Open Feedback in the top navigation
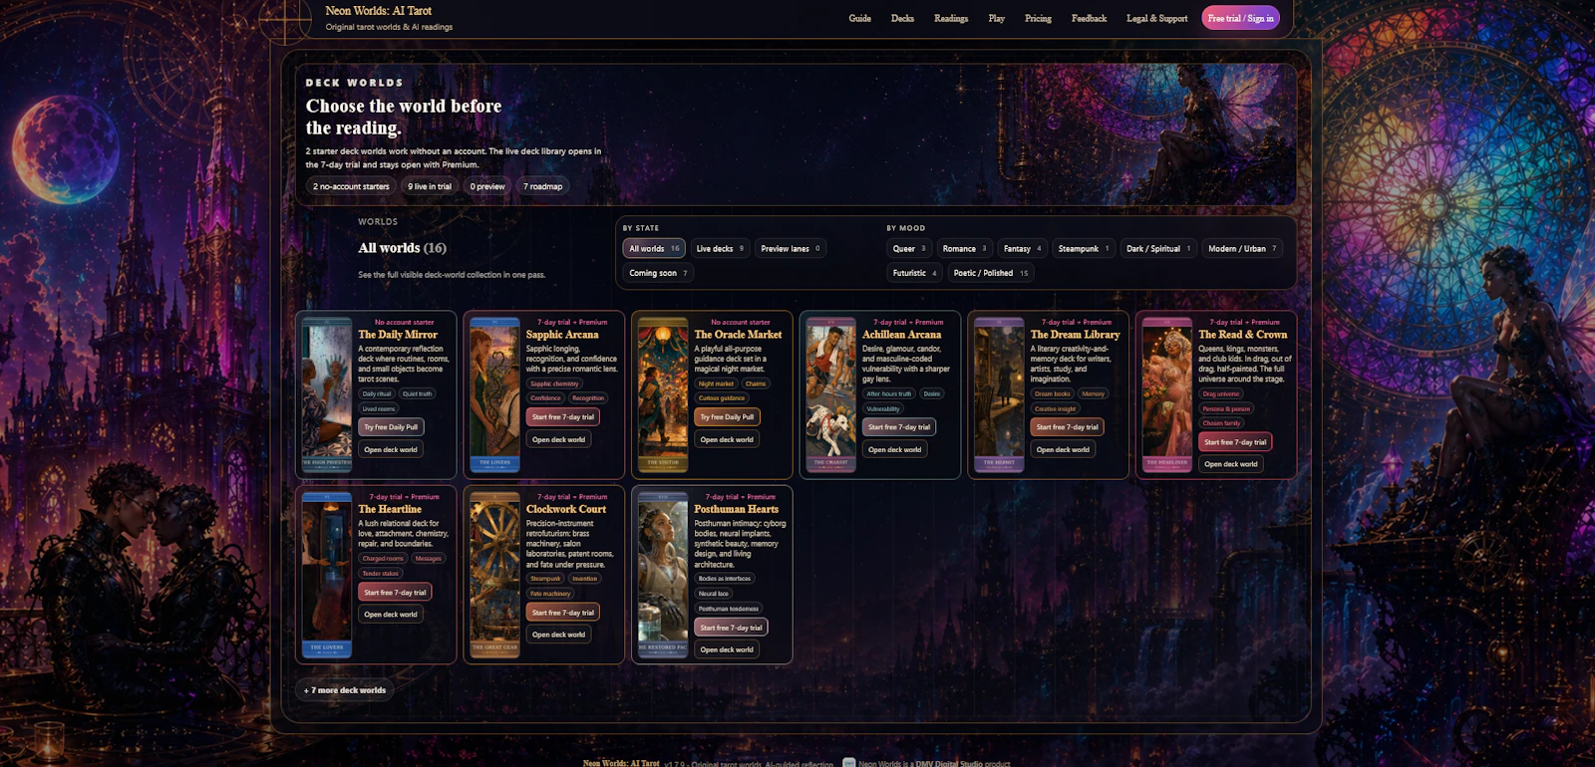Viewport: 1595px width, 767px height. [1089, 18]
